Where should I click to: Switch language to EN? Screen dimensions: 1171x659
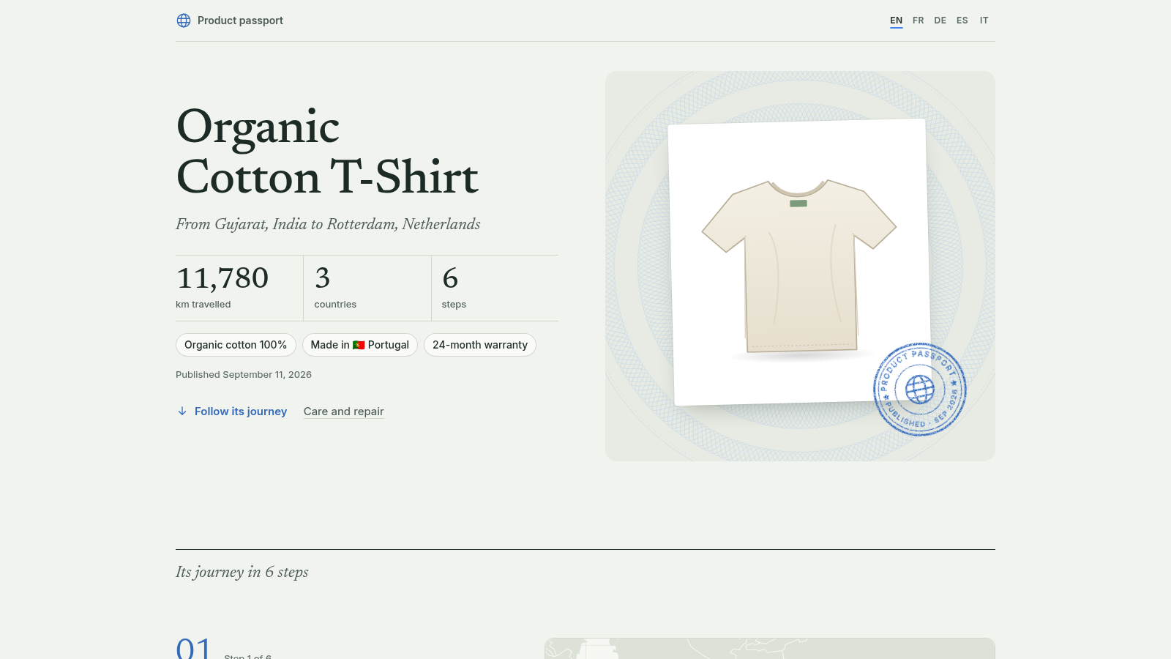(x=897, y=21)
